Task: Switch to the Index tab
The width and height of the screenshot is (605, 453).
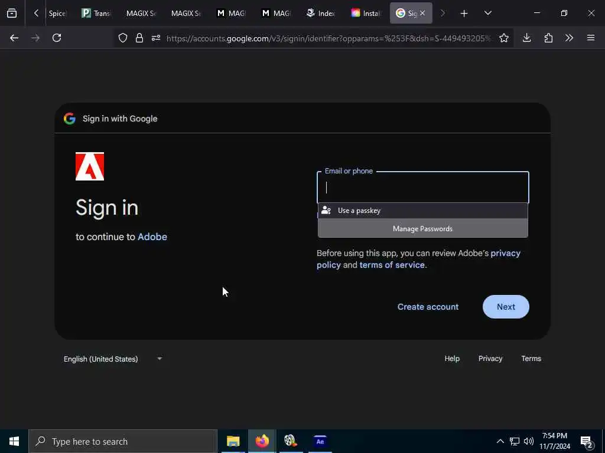Action: point(321,14)
